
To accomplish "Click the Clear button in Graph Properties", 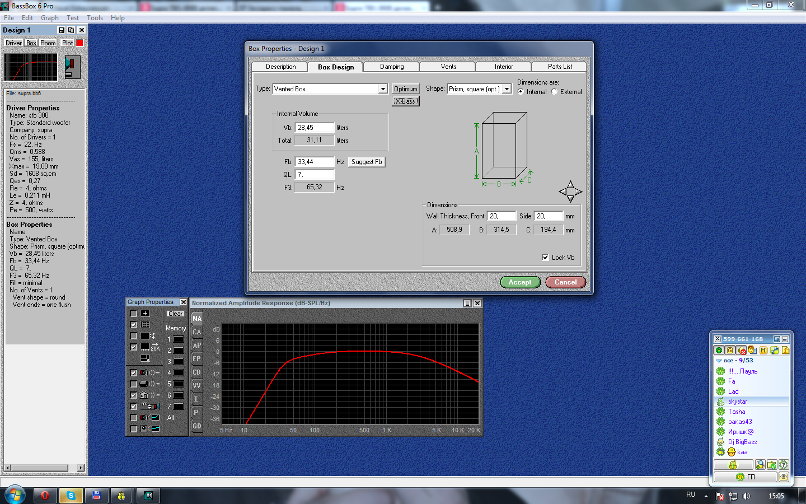I will pyautogui.click(x=175, y=314).
